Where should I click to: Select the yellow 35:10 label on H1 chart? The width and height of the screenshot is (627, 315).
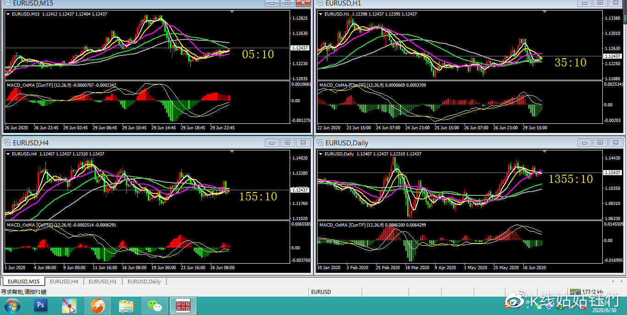[571, 63]
